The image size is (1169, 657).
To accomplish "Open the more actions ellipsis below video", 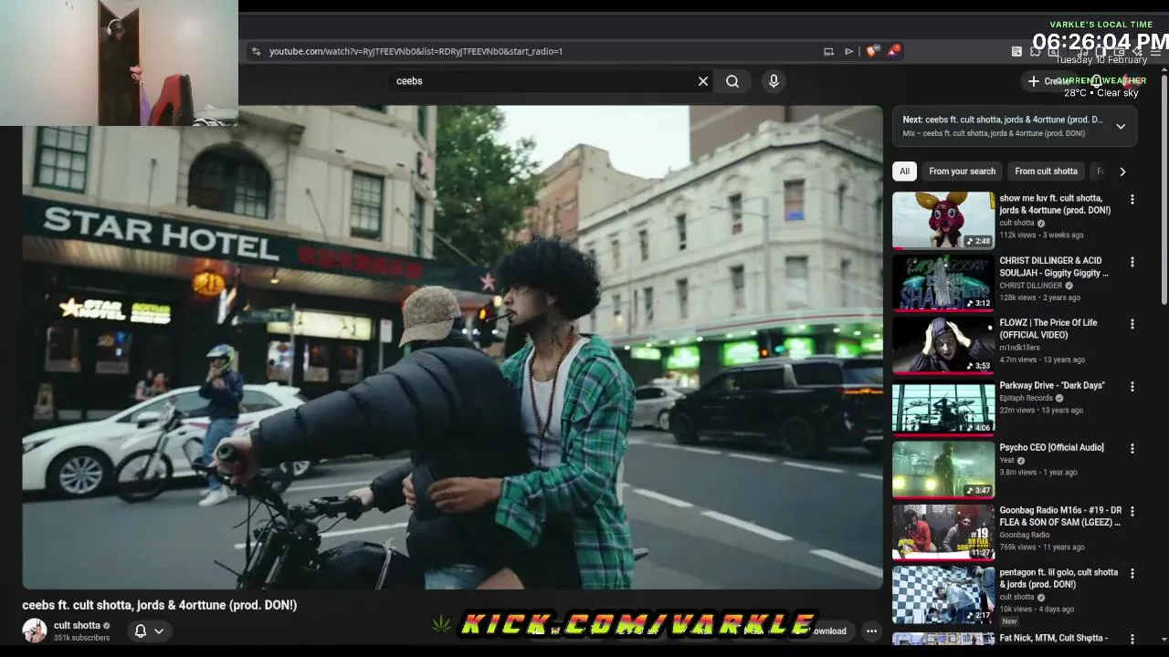I will point(871,631).
